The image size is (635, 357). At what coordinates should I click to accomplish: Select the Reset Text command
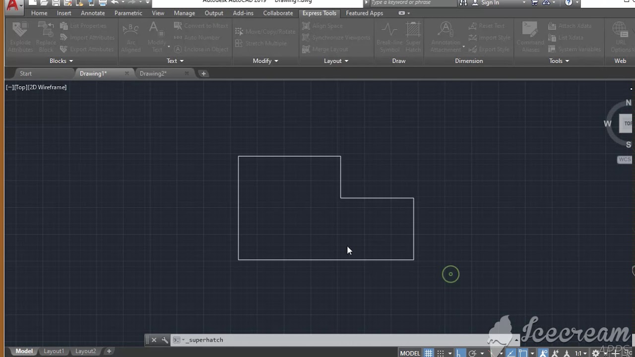tap(486, 26)
